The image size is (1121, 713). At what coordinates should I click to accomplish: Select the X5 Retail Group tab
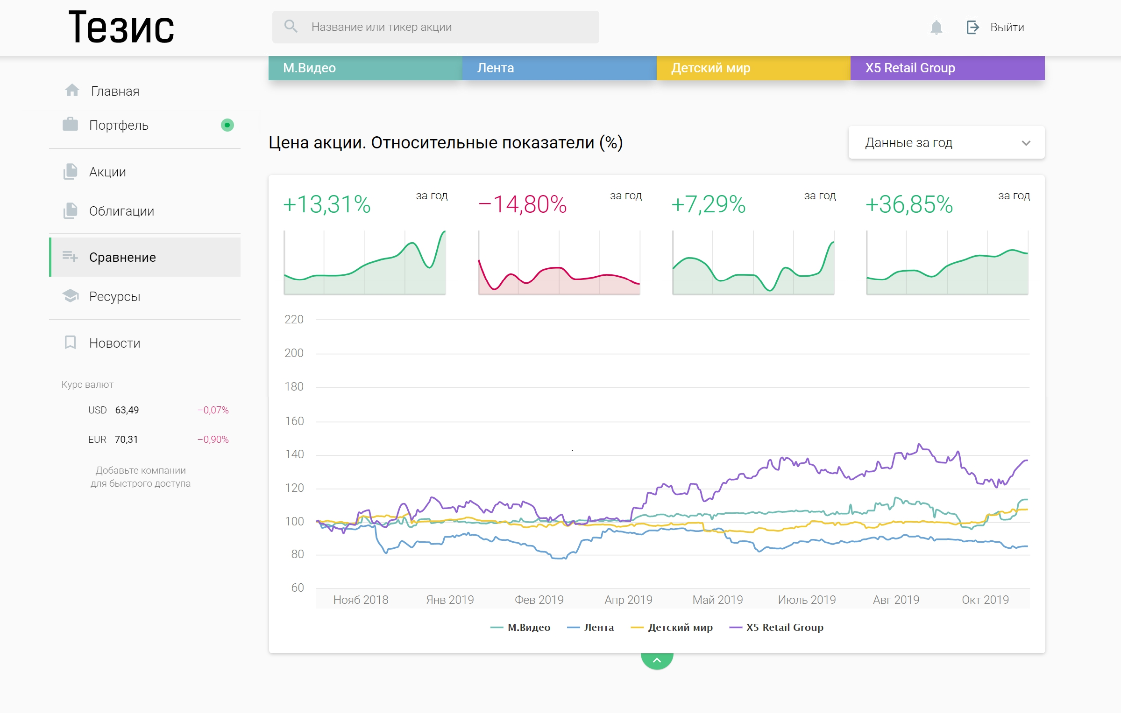948,68
